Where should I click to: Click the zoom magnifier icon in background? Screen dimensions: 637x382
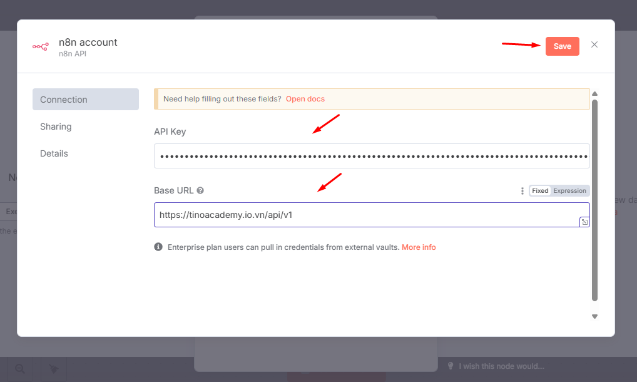point(20,369)
